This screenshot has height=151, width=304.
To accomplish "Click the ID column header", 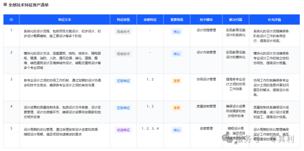I will (12, 20).
